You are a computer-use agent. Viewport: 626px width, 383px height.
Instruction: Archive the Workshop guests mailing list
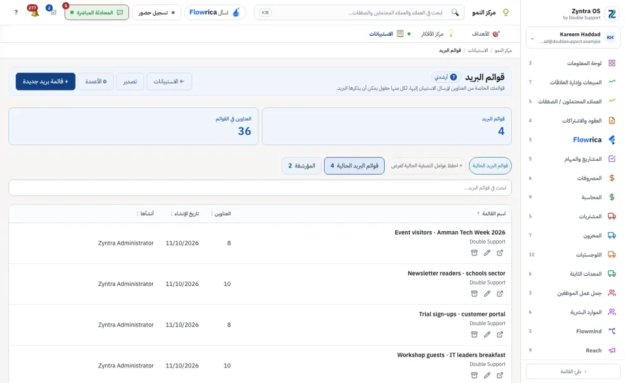pyautogui.click(x=474, y=375)
